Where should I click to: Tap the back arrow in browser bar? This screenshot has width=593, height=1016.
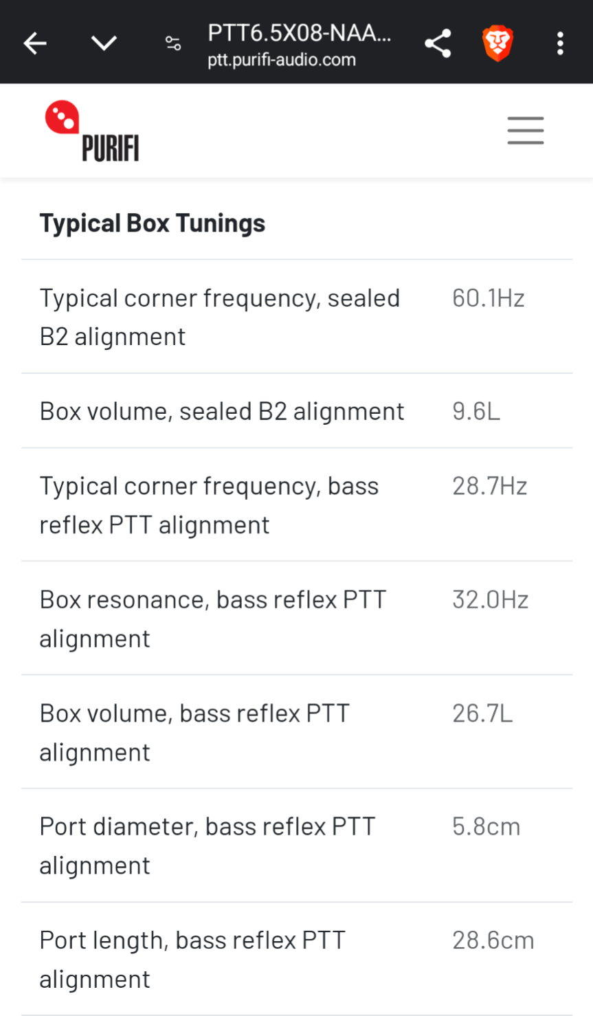pos(35,44)
